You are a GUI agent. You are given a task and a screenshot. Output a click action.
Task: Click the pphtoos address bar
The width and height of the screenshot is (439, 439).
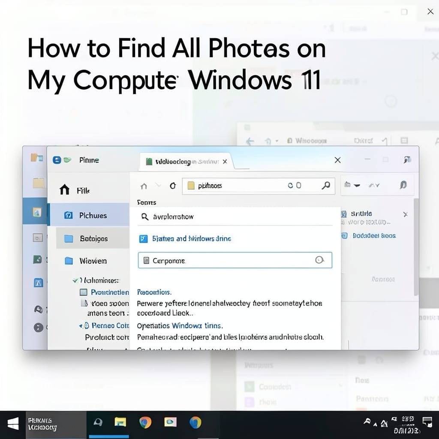[258, 186]
